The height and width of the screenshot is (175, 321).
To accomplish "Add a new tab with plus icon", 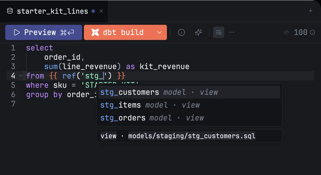I will point(311,11).
